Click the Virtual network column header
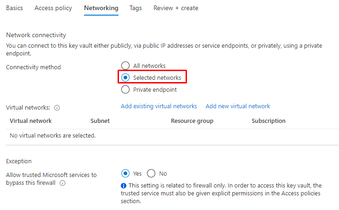This screenshot has height=210, width=339. point(31,121)
